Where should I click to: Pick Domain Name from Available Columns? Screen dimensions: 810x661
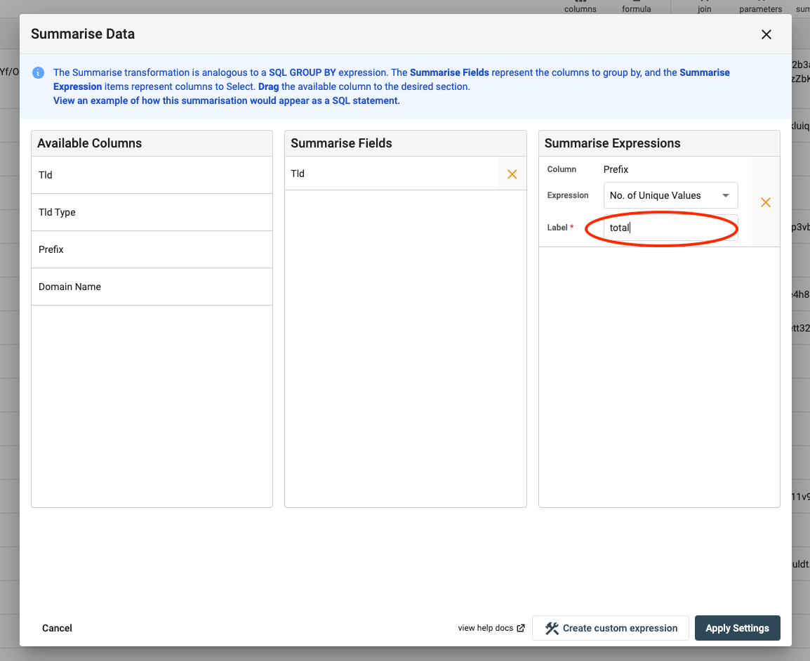pyautogui.click(x=152, y=287)
